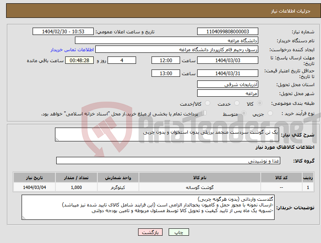Click the general description textarea شرح کلی نیاز
The width and height of the screenshot is (321, 243).
(x=167, y=135)
